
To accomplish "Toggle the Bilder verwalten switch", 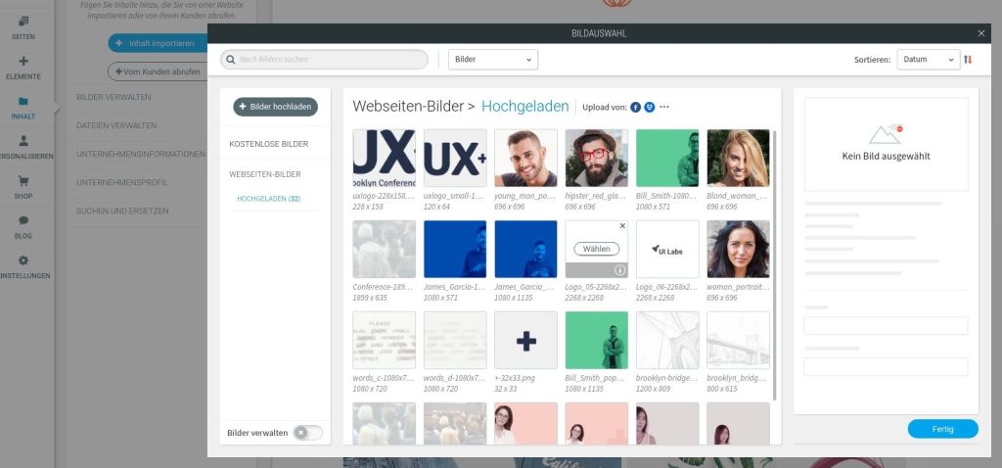I will pos(308,433).
